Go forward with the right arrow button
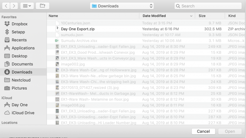The height and width of the screenshot is (138, 246). click(x=14, y=6)
